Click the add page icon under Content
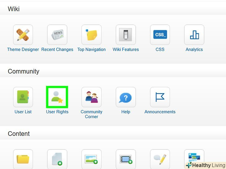Image resolution: width=226 pixels, height=169 pixels. coord(57,159)
